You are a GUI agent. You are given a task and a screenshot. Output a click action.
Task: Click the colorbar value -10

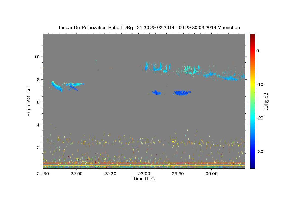[x=260, y=84]
